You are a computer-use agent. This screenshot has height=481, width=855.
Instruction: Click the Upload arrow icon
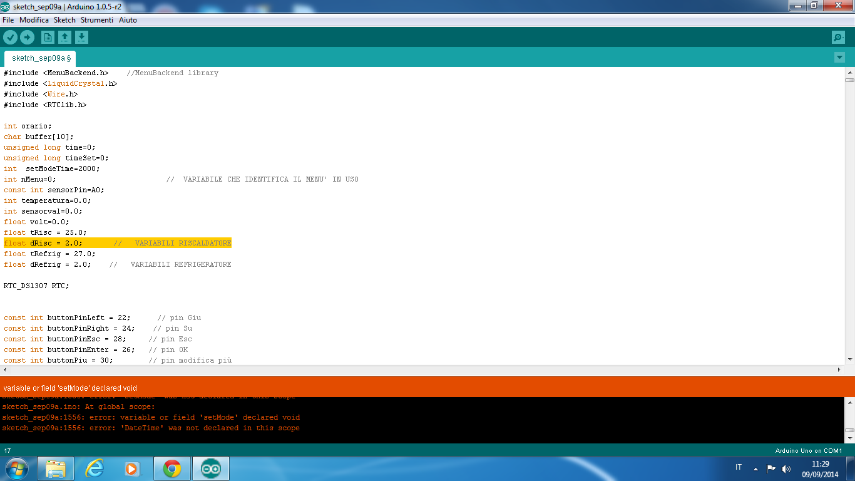coord(27,38)
